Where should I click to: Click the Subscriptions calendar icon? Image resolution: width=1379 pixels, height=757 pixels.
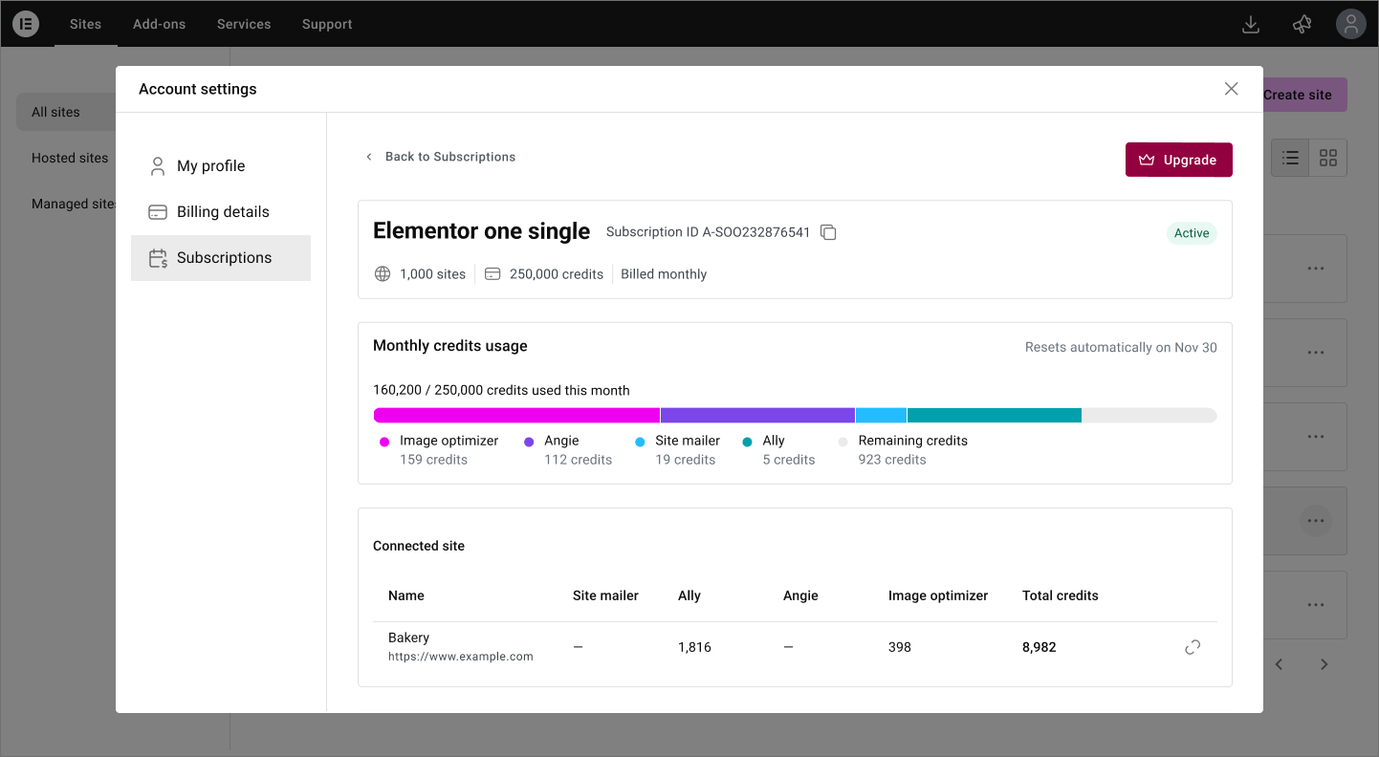pos(158,258)
